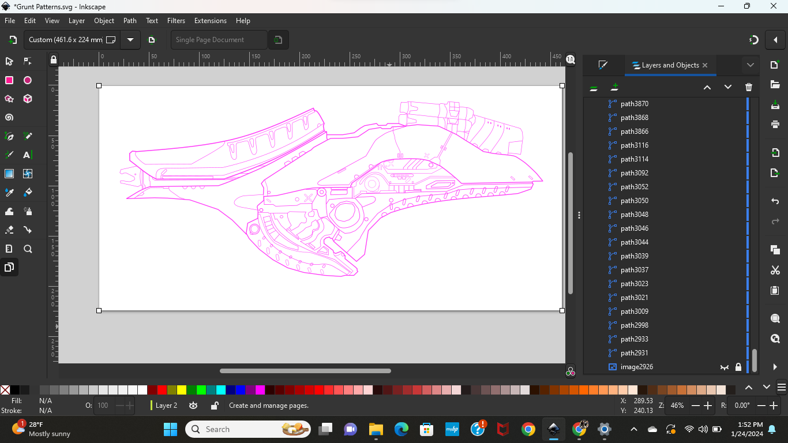Select the Pen (Bezier) tool
This screenshot has height=443, width=788.
(x=9, y=136)
